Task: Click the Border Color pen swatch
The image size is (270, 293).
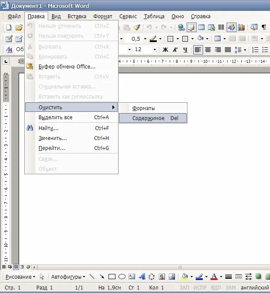Action: (153, 39)
